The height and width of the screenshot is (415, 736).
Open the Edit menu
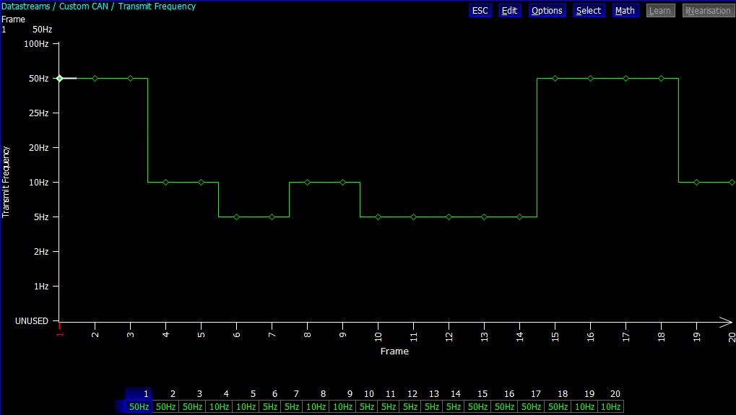pos(509,11)
